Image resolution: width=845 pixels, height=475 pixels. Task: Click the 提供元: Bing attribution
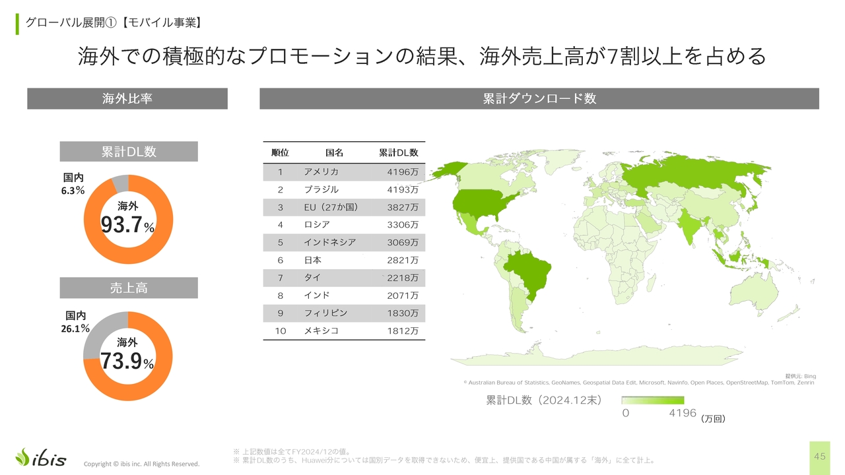point(800,376)
